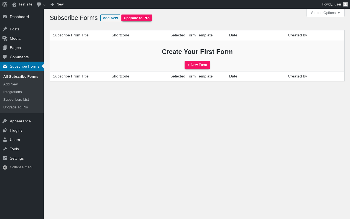Click the Tools wrench icon
This screenshot has height=219, width=350.
(5, 149)
